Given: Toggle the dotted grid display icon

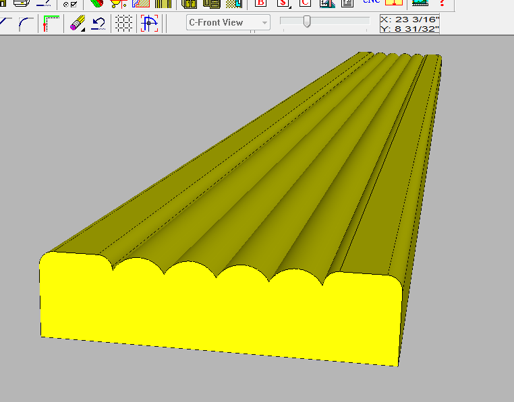Looking at the screenshot, I should click(x=124, y=24).
